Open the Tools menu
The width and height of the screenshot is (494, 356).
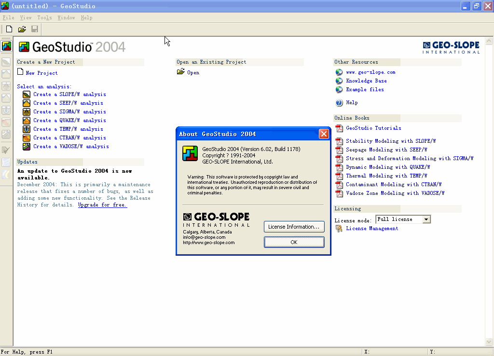point(44,18)
